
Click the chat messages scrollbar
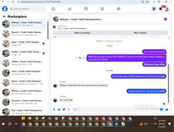(x=168, y=83)
